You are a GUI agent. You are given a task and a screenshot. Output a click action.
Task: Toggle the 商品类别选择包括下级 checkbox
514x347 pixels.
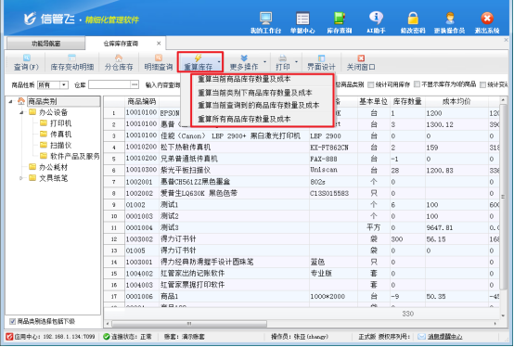12,321
